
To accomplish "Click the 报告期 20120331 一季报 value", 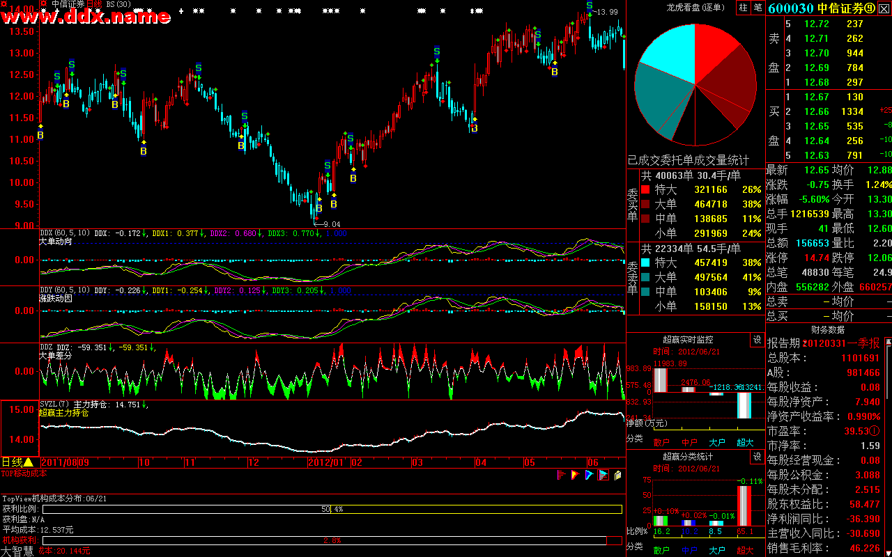I will (x=840, y=344).
